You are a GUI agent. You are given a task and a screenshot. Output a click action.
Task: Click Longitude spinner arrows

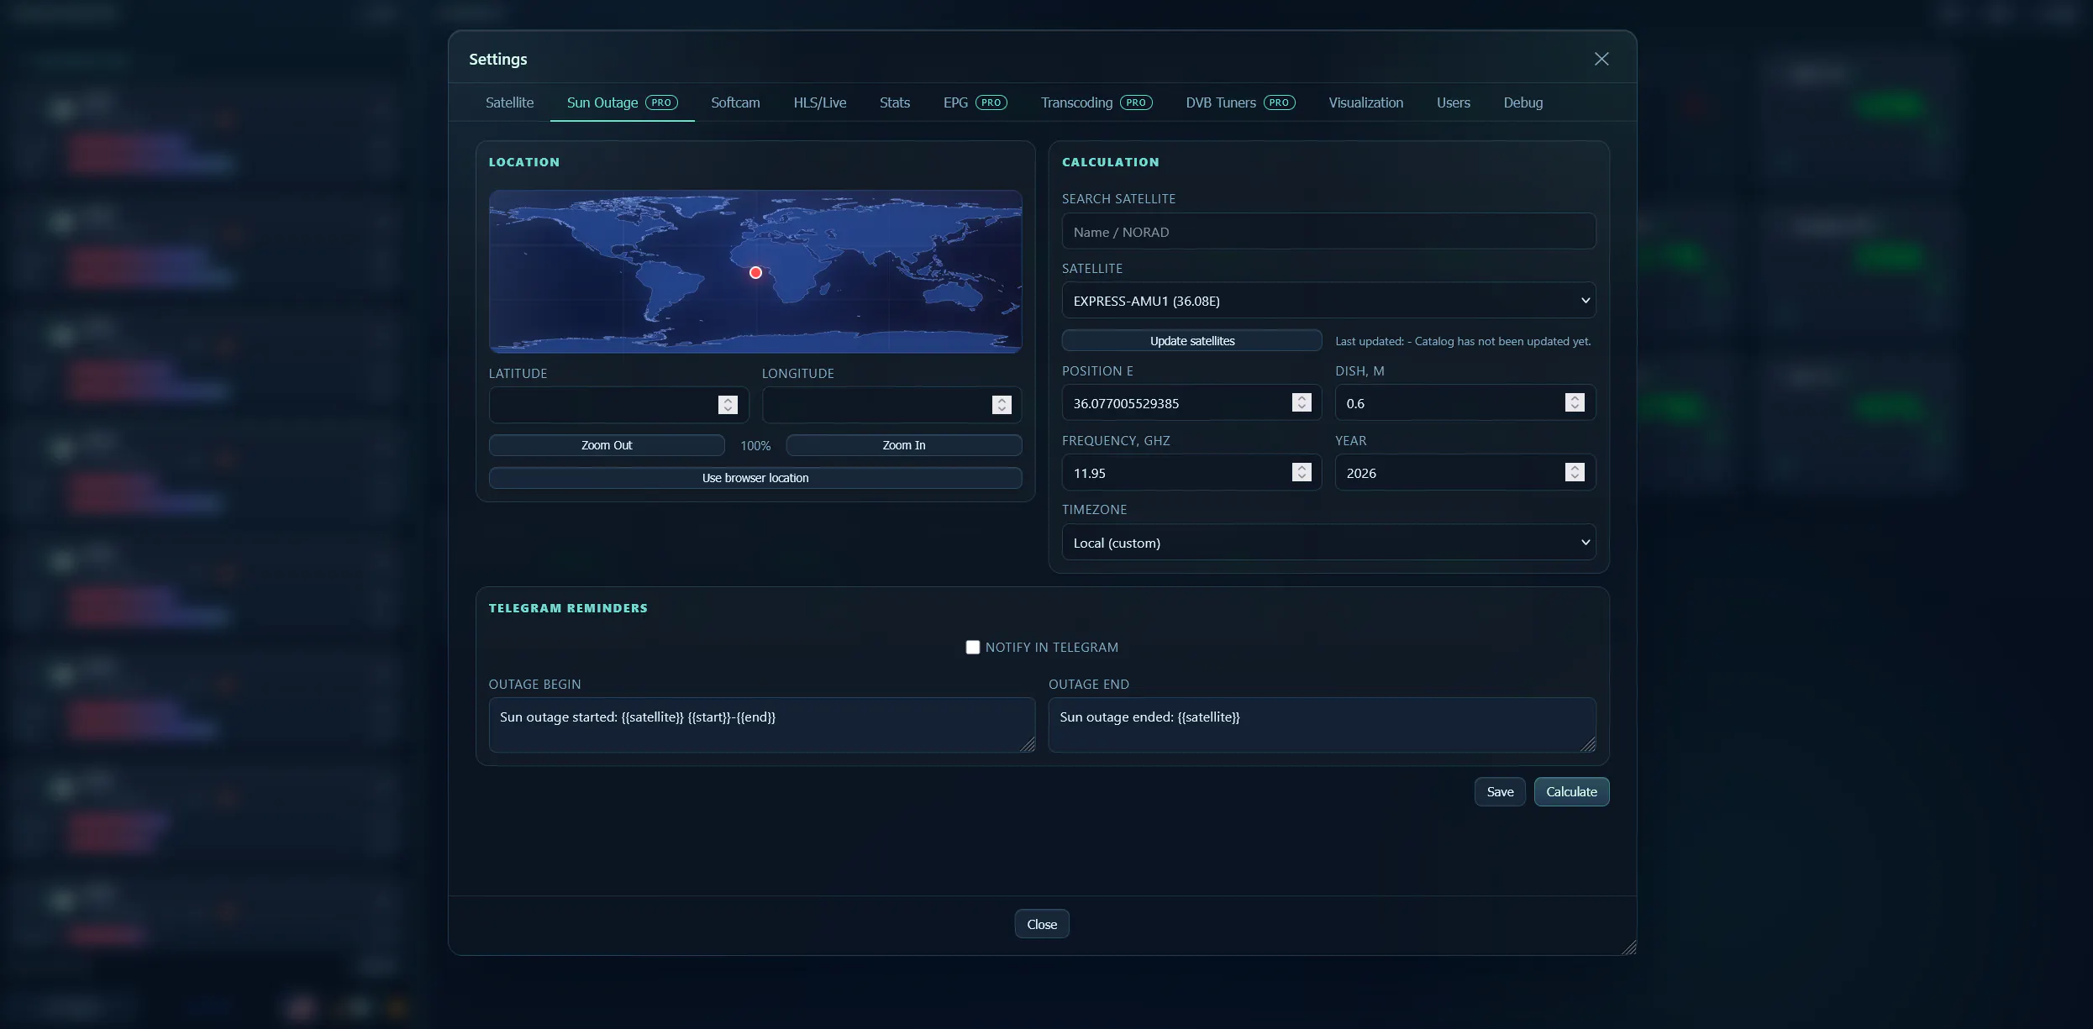[x=1002, y=405]
